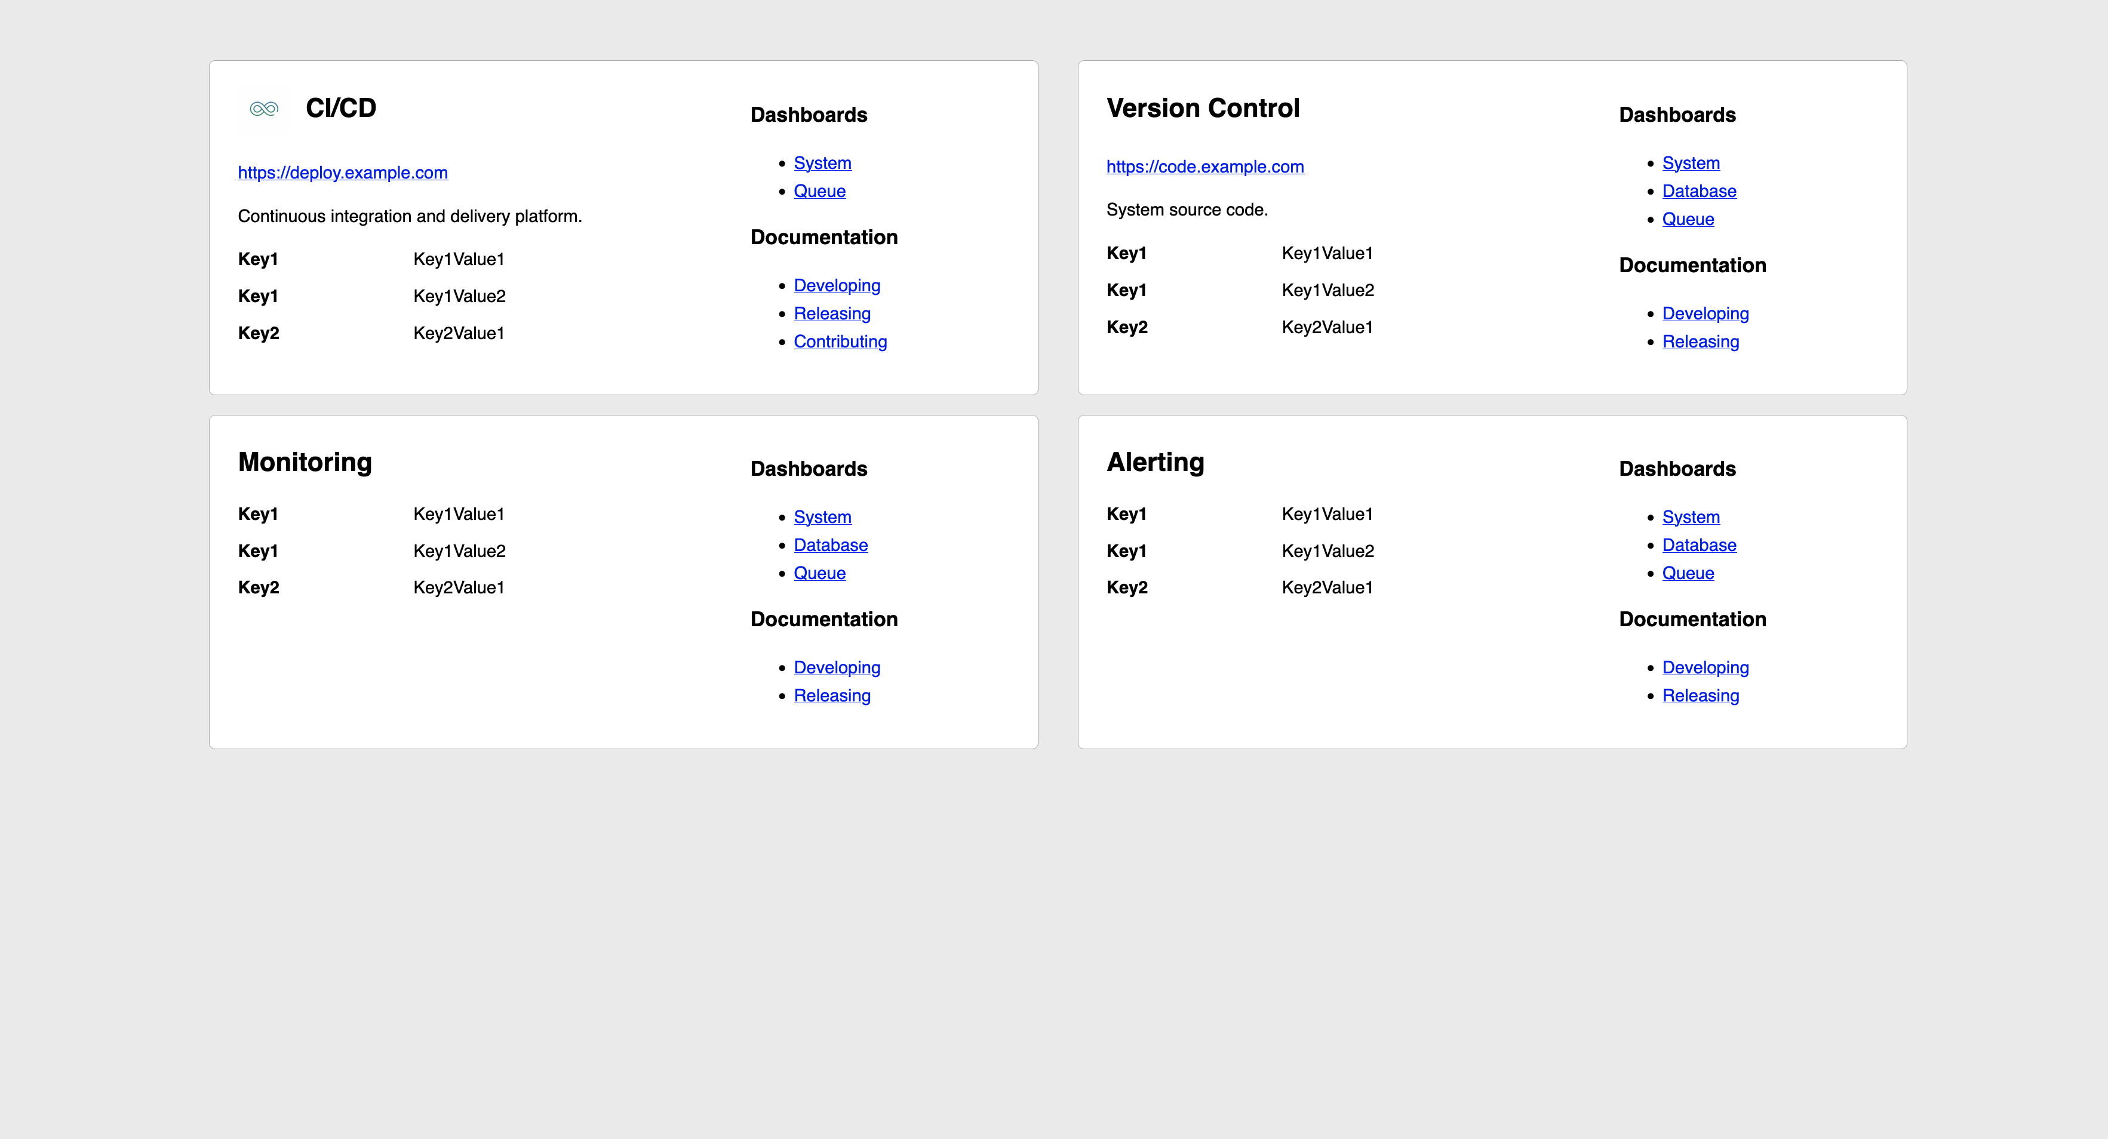Click the Alerting card heading
2108x1139 pixels.
click(x=1155, y=462)
